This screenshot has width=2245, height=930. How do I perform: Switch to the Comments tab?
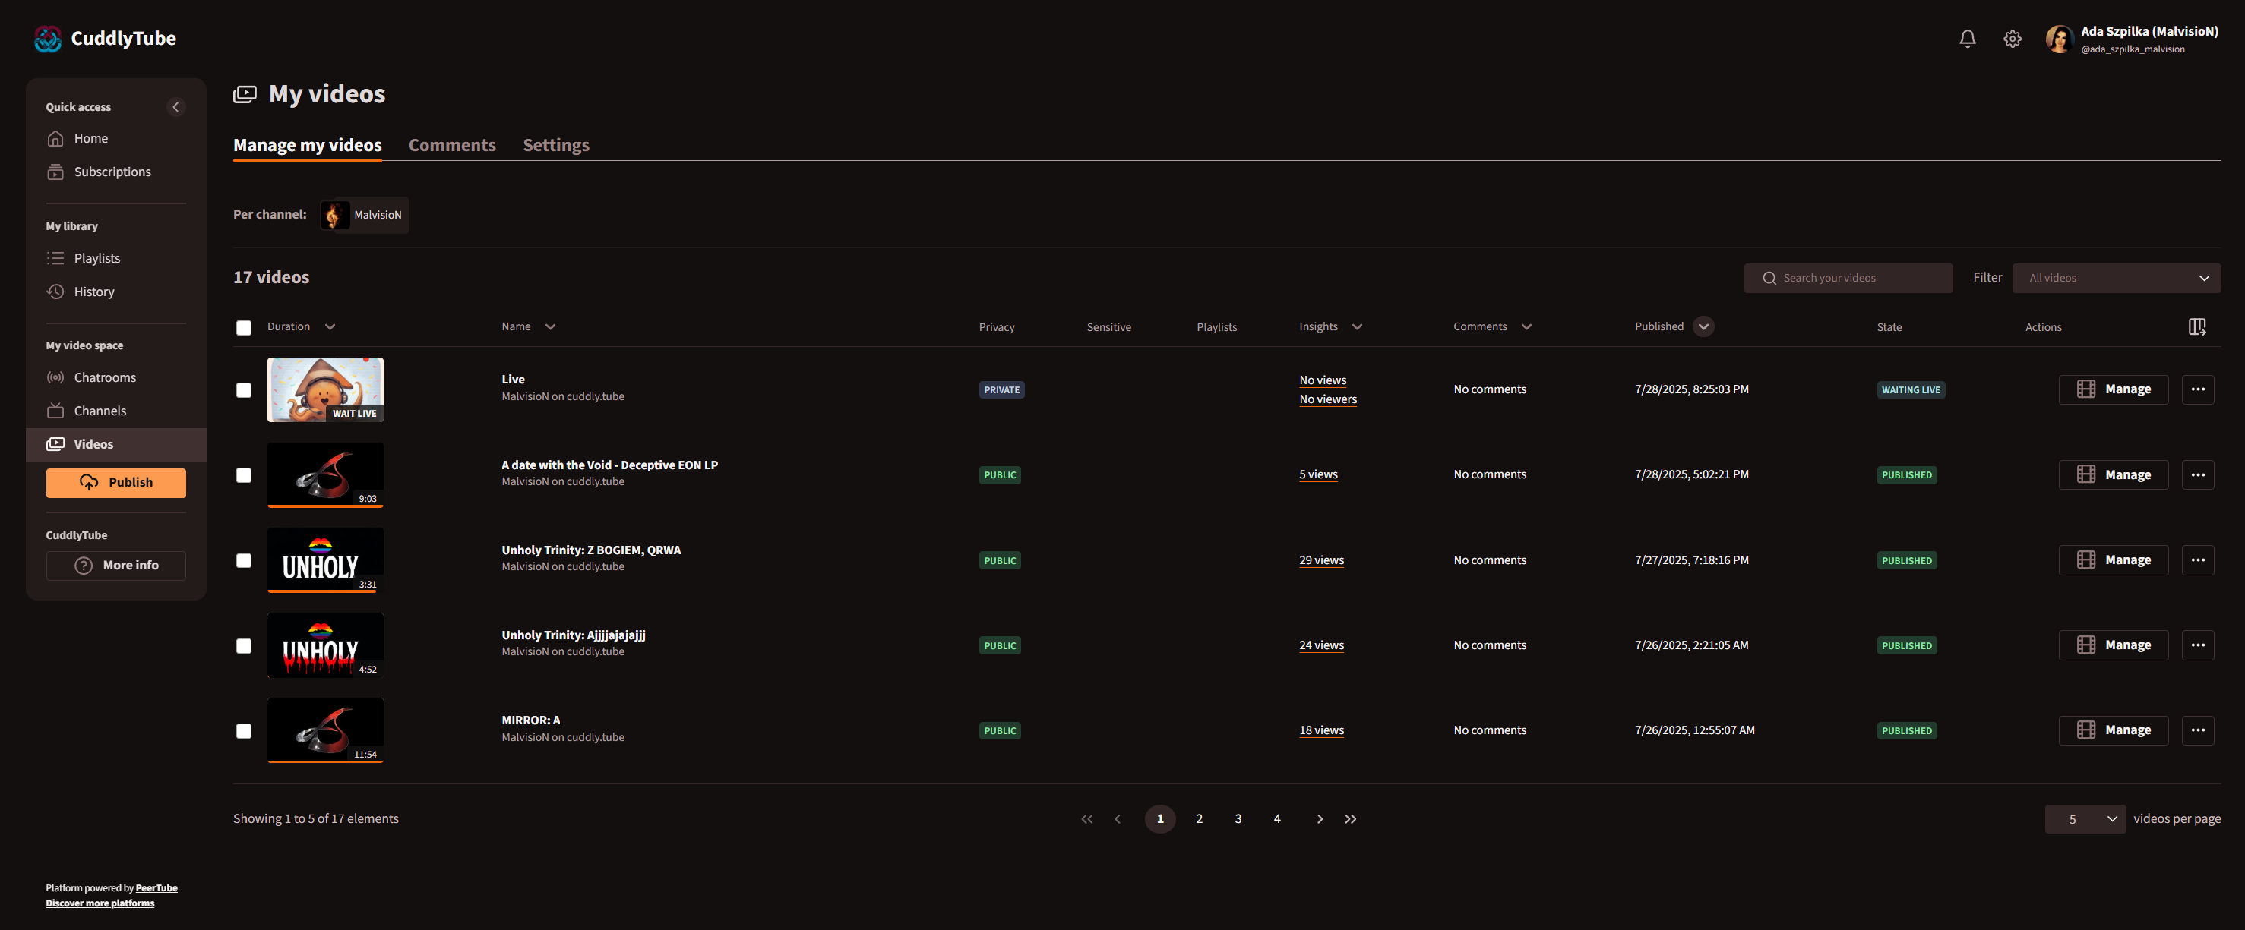(x=451, y=146)
